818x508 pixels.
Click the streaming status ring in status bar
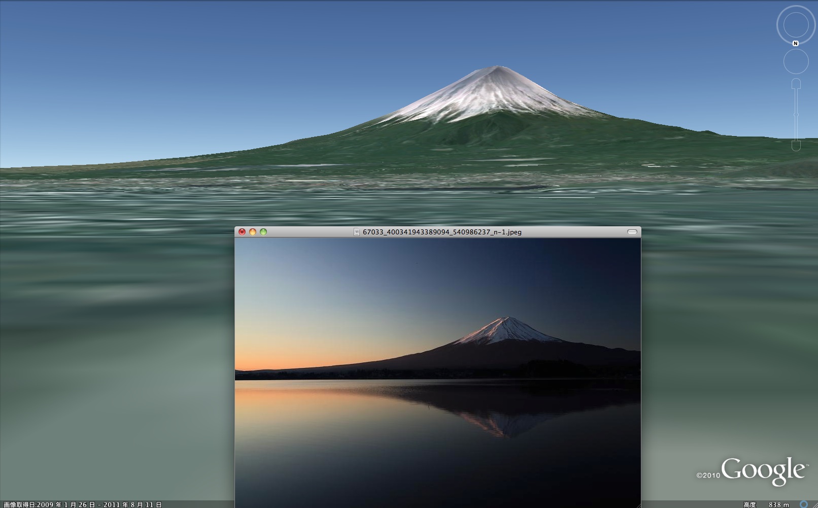point(804,504)
